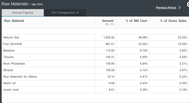Image resolution: width=189 pixels, height=103 pixels.
Task: Click the Raw Materials - Mar 2016 title
Action: 22,4
